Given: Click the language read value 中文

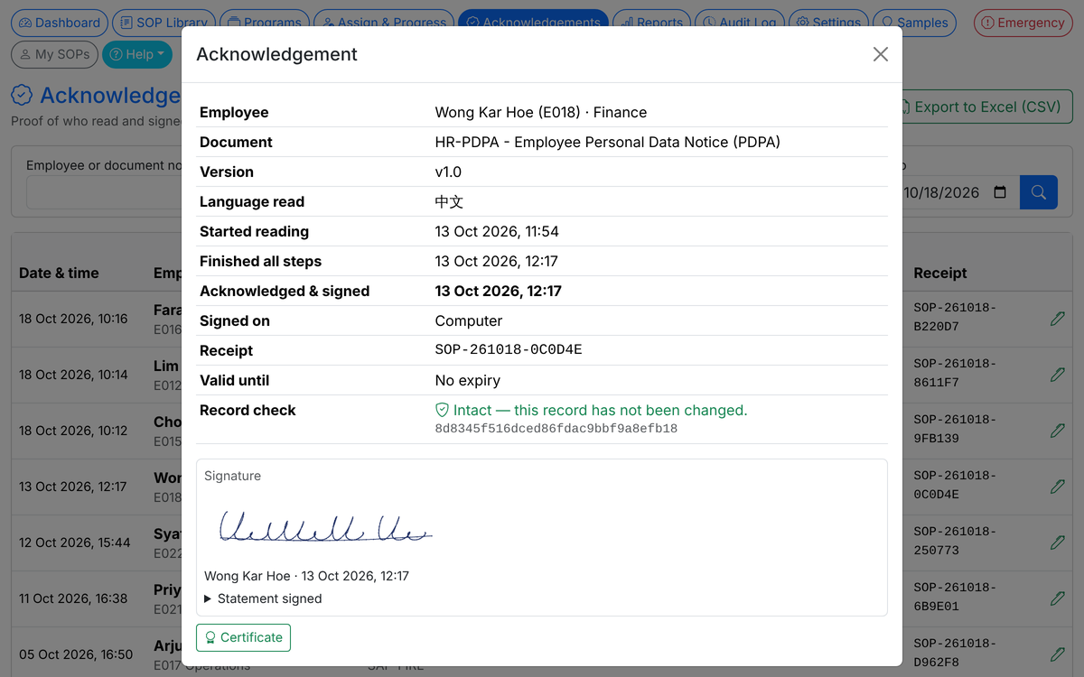Looking at the screenshot, I should coord(449,201).
